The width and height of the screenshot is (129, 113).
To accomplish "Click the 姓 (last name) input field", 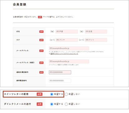I will tap(67, 31).
